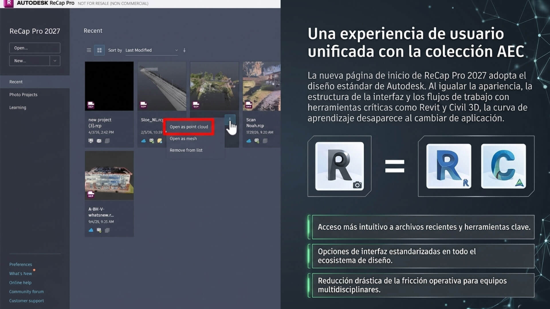
Task: Open the Sort by Last Modified dropdown
Action: tap(152, 50)
